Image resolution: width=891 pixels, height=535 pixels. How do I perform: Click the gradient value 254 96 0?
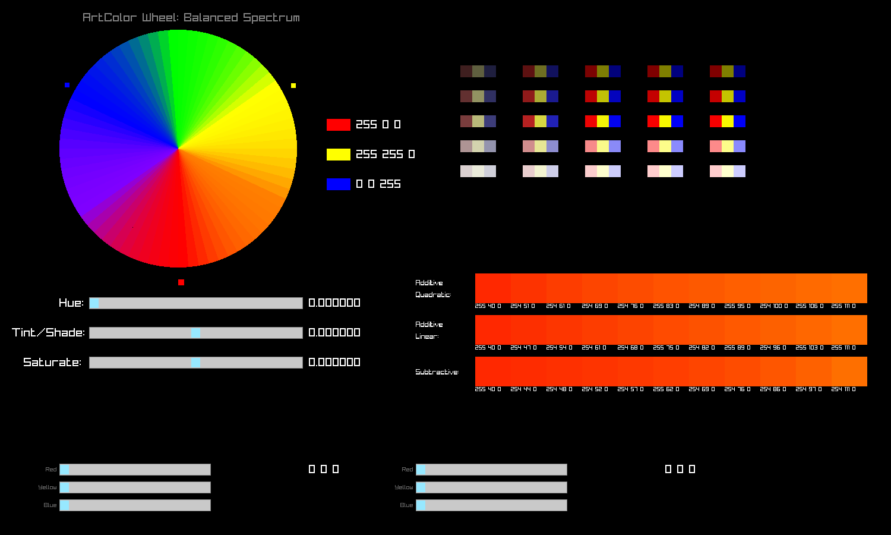[773, 348]
